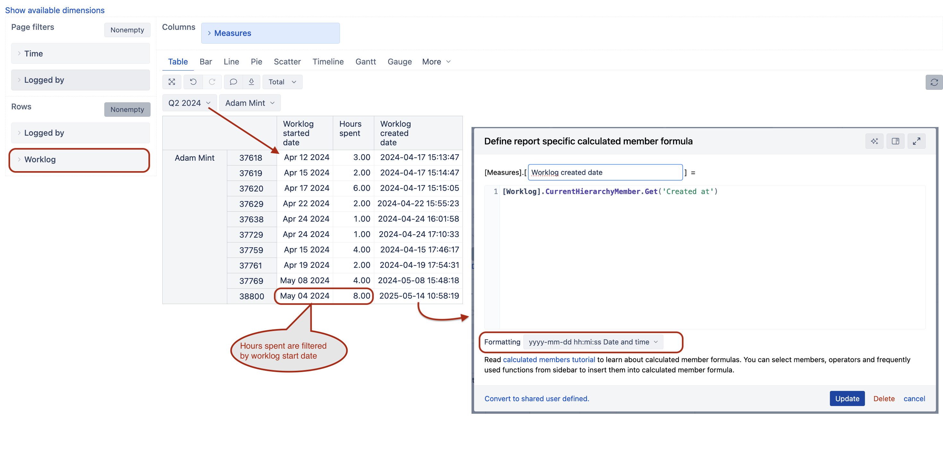Open the comment bubble icon
Image resolution: width=943 pixels, height=458 pixels.
(233, 82)
